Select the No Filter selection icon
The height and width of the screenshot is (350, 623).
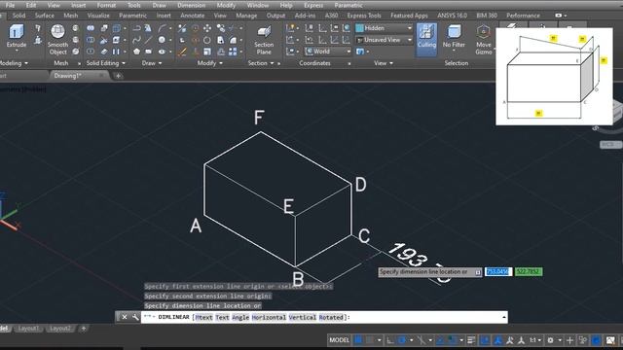[454, 36]
